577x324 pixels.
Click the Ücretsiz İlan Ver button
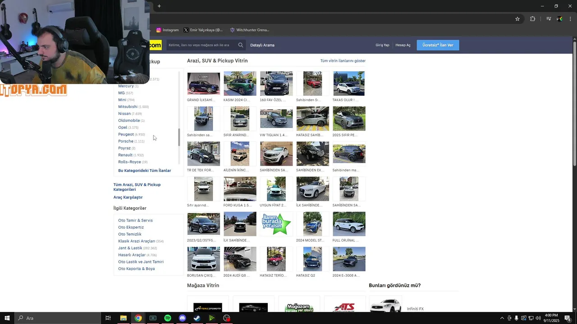438,45
